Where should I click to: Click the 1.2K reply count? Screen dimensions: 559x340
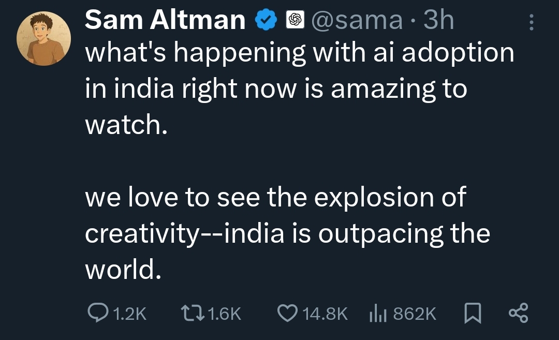click(129, 313)
